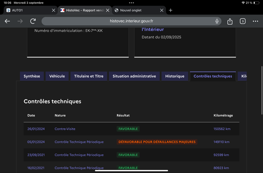Click the Nature column header
Screen dimensions: 263x173
60,115
